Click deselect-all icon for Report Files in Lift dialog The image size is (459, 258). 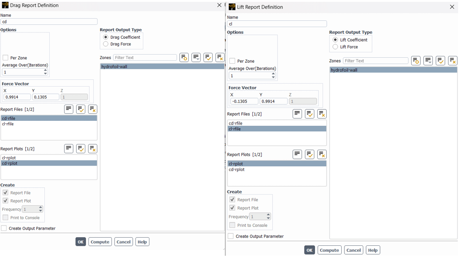pyautogui.click(x=321, y=114)
